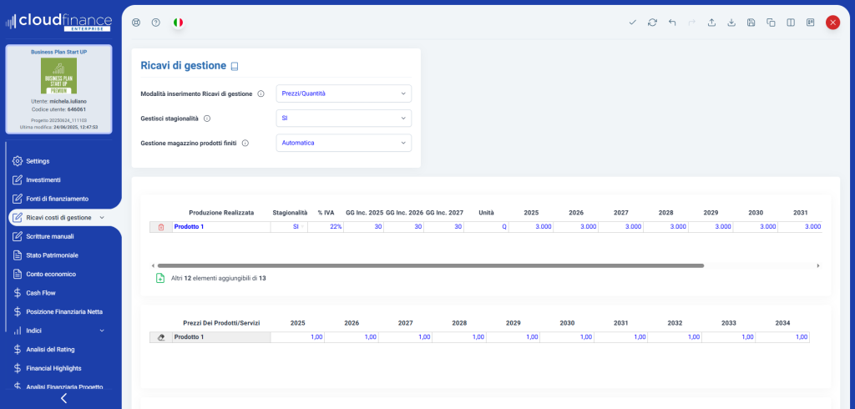855x409 pixels.
Task: Show info for Modalità inserimento Ricavi di gestione
Action: [261, 93]
